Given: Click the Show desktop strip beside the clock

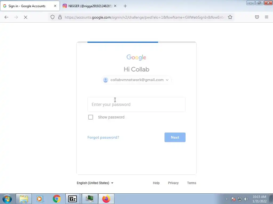Looking at the screenshot, I should (271, 199).
